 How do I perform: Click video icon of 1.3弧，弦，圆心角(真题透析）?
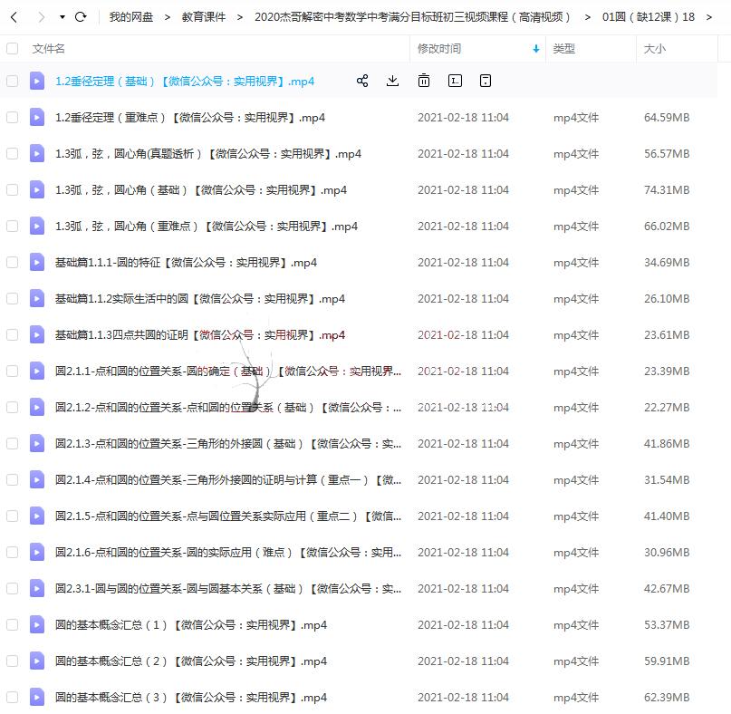(x=37, y=153)
